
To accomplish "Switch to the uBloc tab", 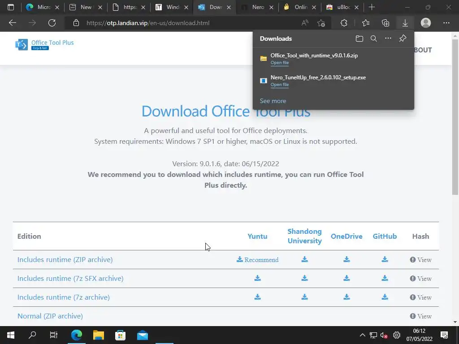I will point(342,7).
